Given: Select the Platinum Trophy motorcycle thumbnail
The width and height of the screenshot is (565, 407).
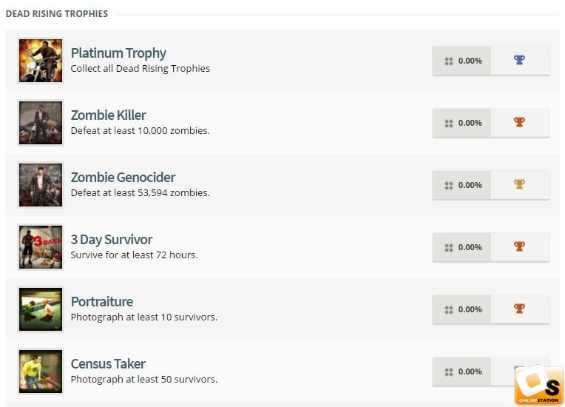Looking at the screenshot, I should pos(41,61).
